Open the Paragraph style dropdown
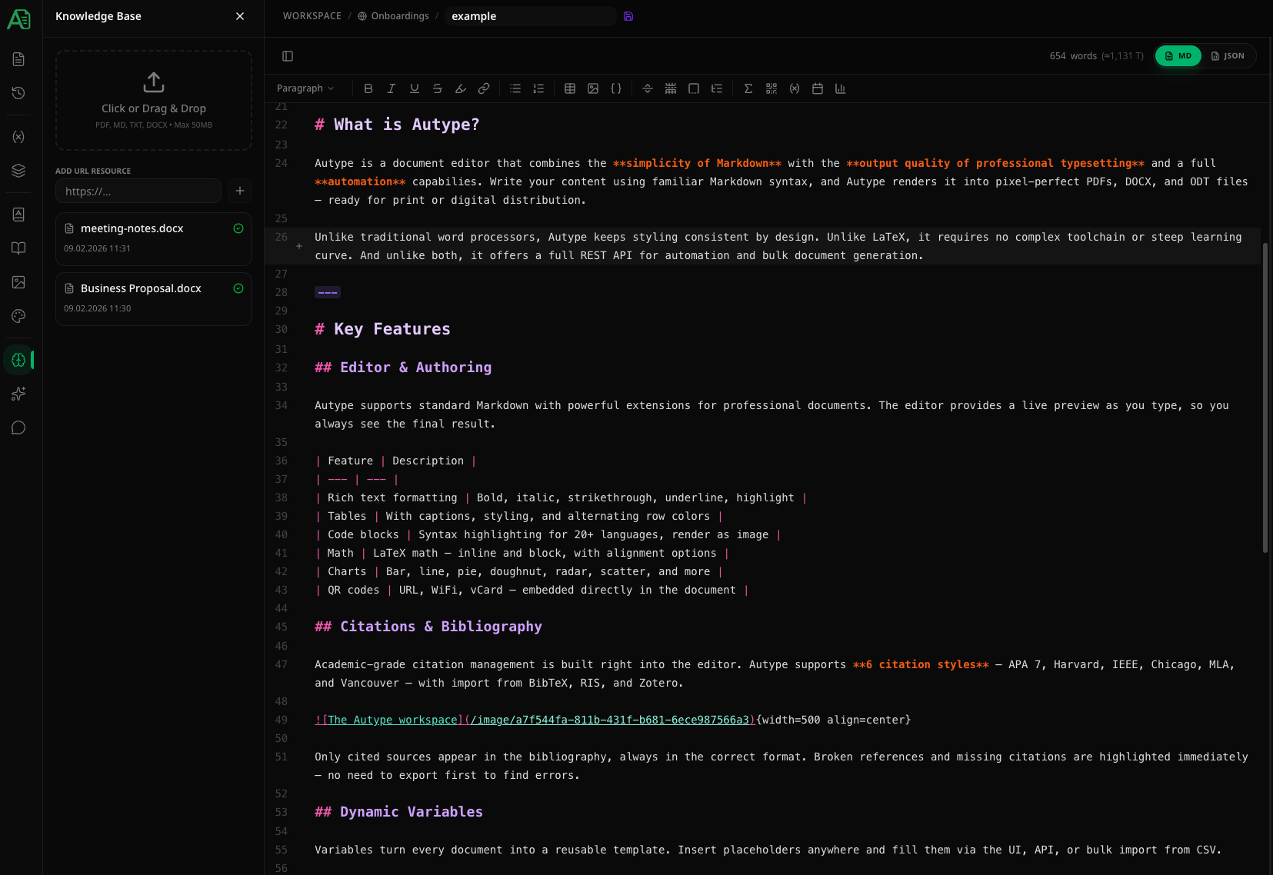The width and height of the screenshot is (1273, 875). pos(305,88)
